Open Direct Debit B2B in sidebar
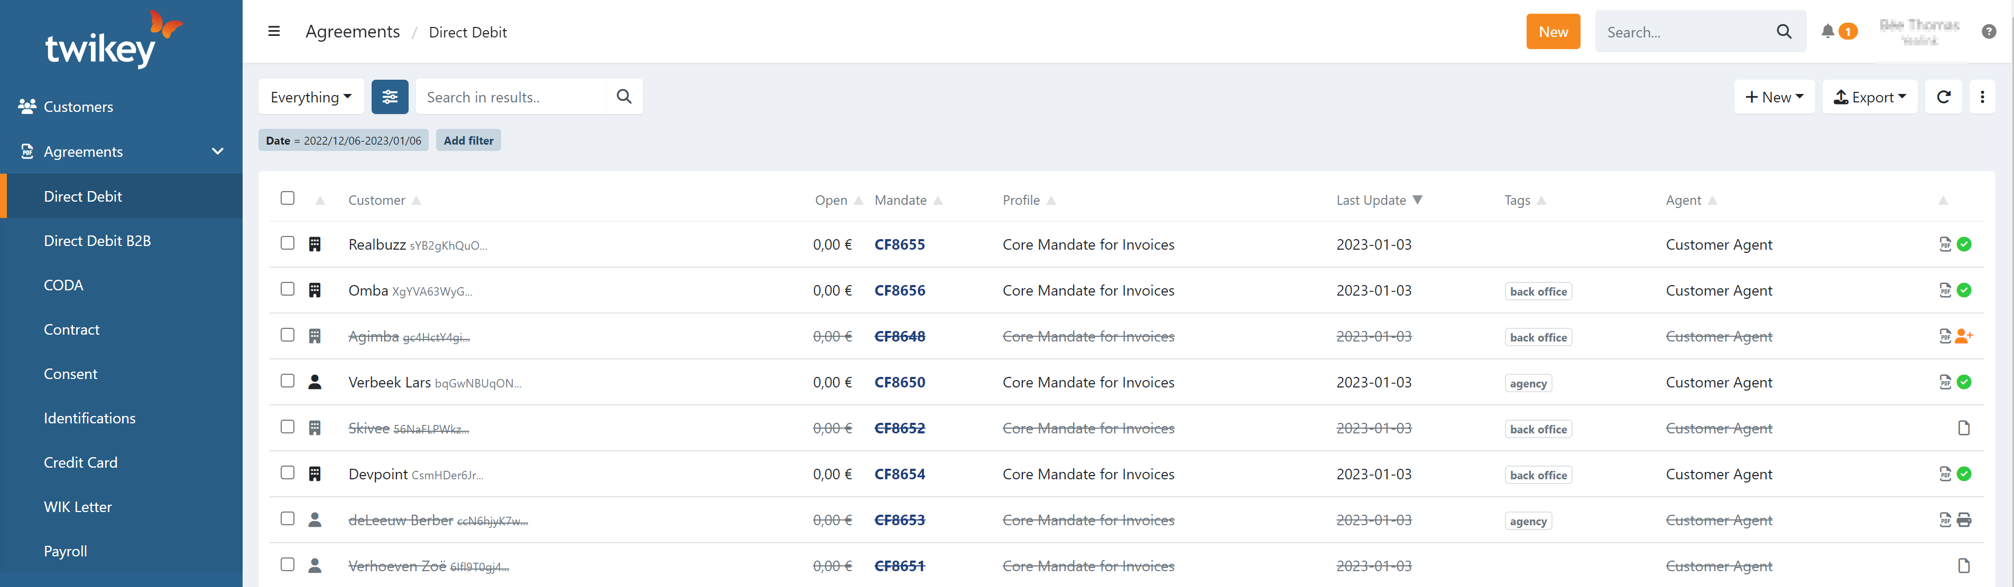The image size is (2014, 587). click(97, 240)
